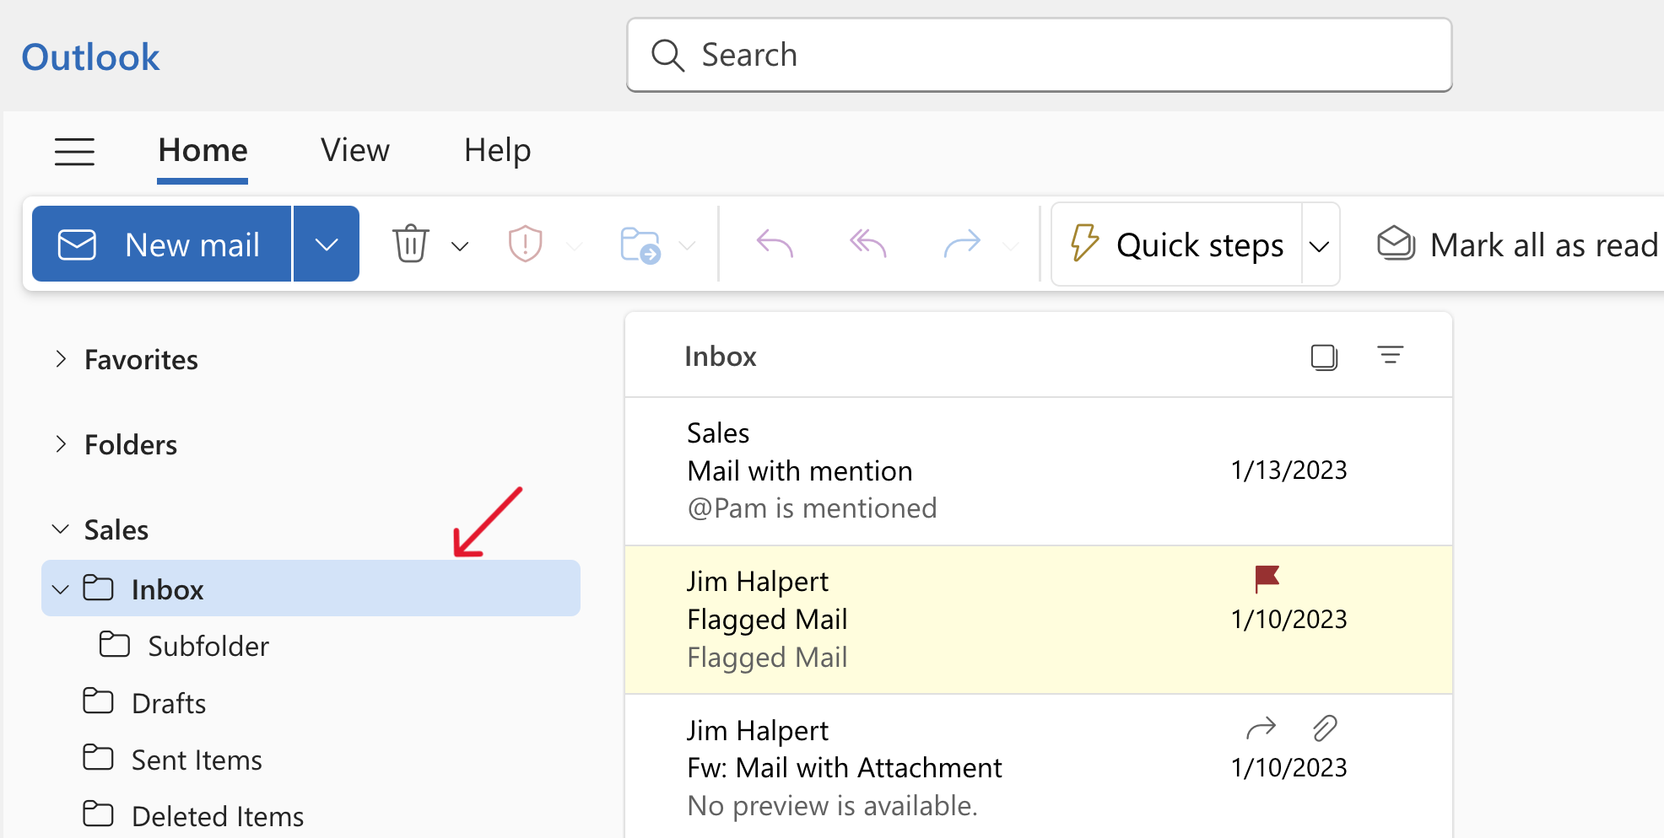Screen dimensions: 1664x838
Task: Click the Outlook logo link
Action: pyautogui.click(x=90, y=57)
